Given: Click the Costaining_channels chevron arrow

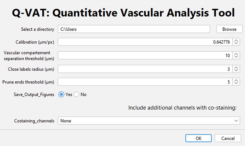Looking at the screenshot, I should click(236, 121).
